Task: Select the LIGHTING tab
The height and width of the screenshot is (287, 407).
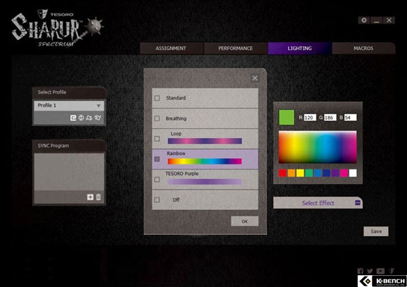Action: click(300, 48)
